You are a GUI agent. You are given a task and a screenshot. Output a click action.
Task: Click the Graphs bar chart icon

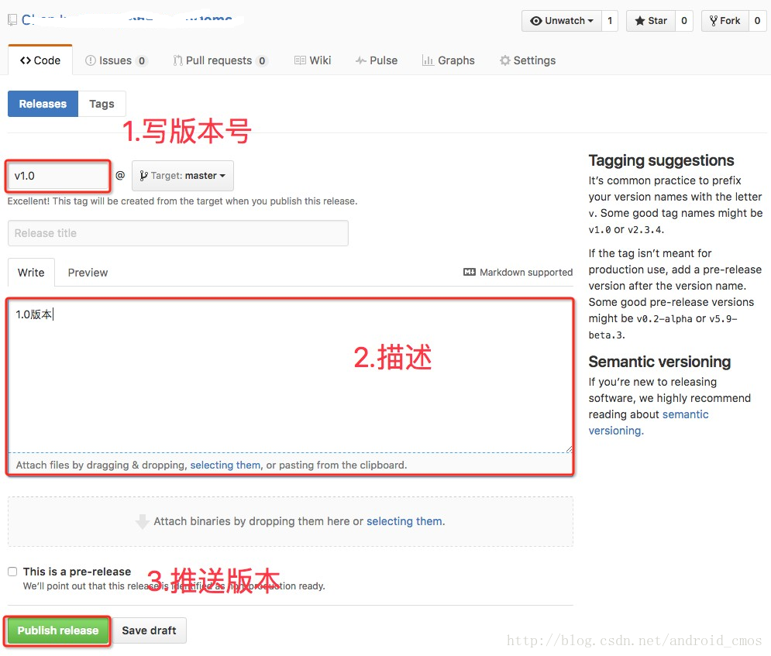(x=428, y=60)
